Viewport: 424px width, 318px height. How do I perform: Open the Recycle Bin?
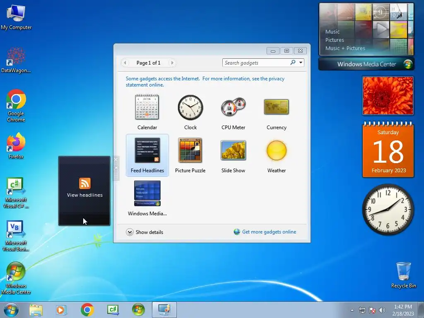pyautogui.click(x=403, y=275)
